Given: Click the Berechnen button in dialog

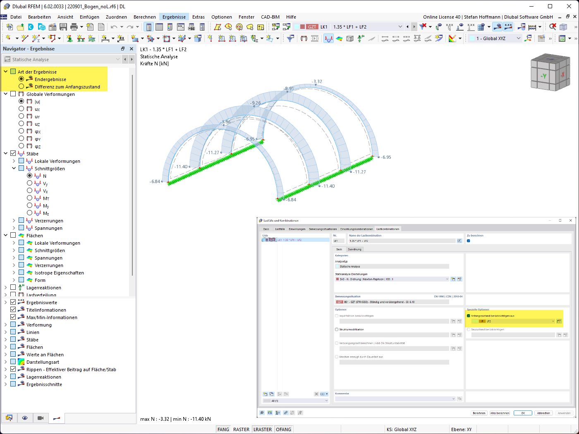Looking at the screenshot, I should [479, 413].
